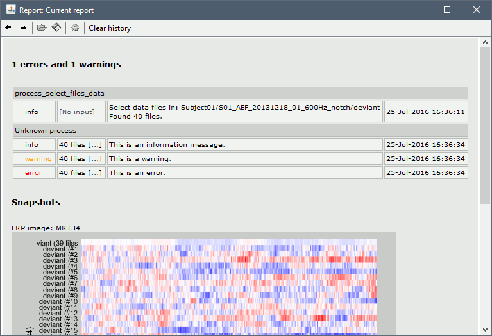Select the red error label cell
The width and height of the screenshot is (492, 336).
(34, 172)
